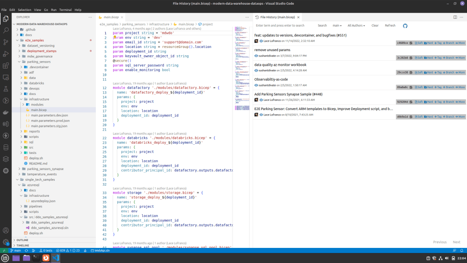Expand the modules folder under infrastructure
The image size is (467, 263).
(37, 104)
